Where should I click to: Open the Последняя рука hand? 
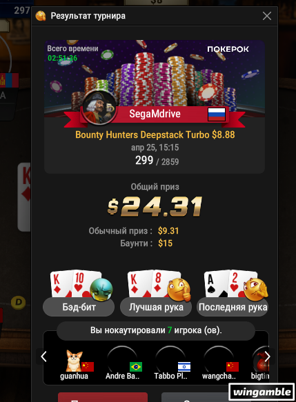pos(233,307)
